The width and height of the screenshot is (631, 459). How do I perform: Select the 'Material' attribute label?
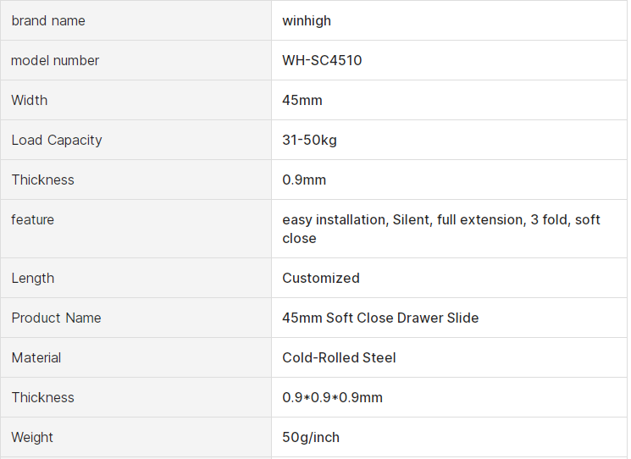pyautogui.click(x=36, y=357)
